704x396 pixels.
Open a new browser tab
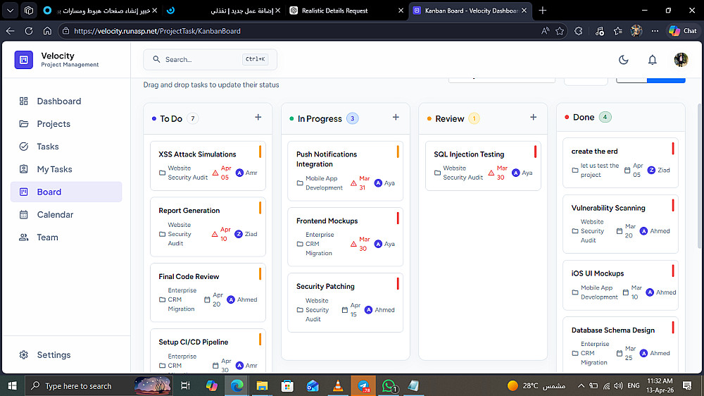[x=542, y=11]
